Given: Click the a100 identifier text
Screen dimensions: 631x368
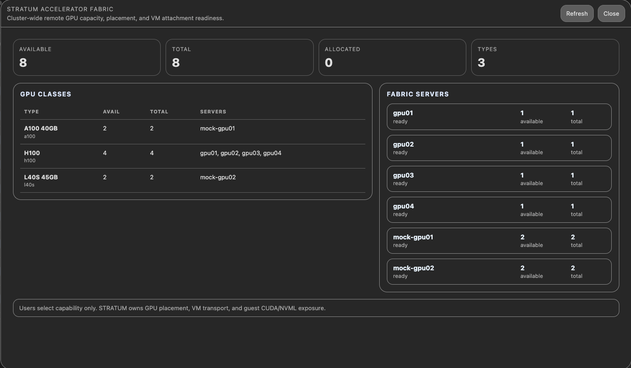Looking at the screenshot, I should tap(30, 136).
